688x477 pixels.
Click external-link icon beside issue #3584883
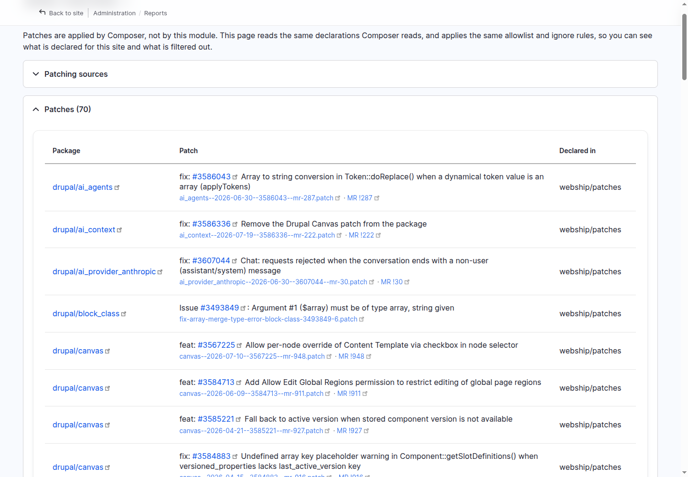[235, 456]
